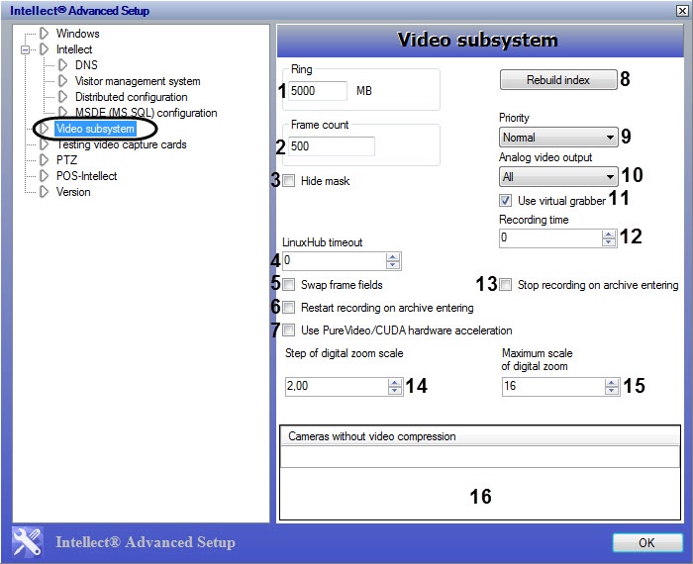Click Cameras without video compression header
This screenshot has height=564, width=693.
[x=480, y=436]
